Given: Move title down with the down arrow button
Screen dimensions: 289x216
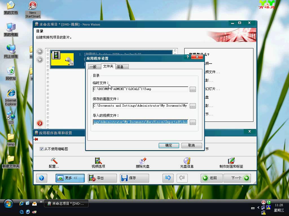Looking at the screenshot, I should coord(40,60).
